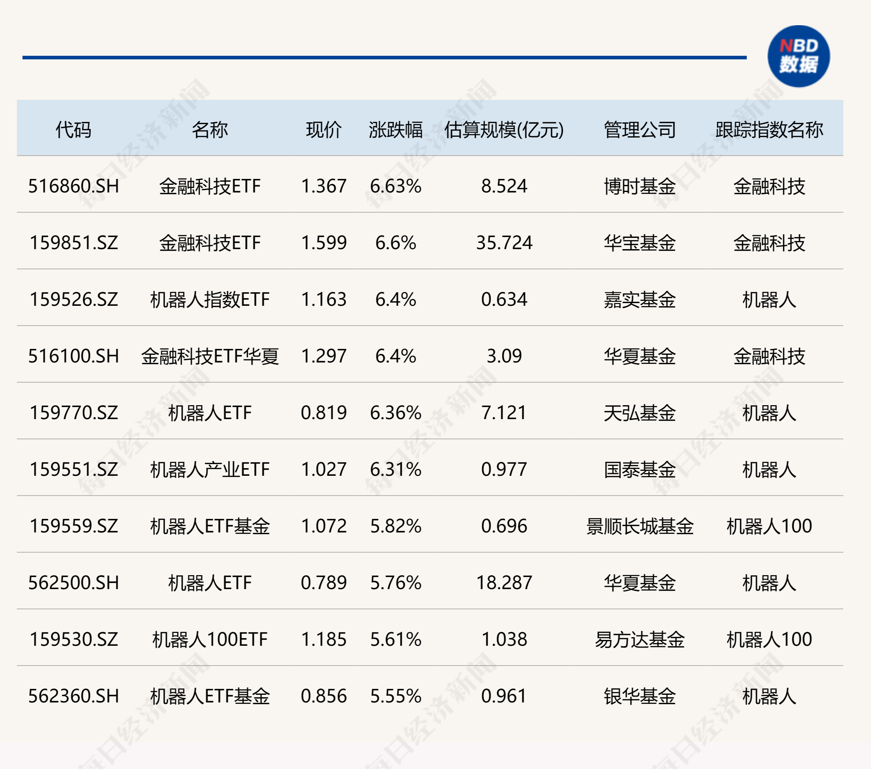Click the 管理公司 column header
This screenshot has height=769, width=871.
tap(639, 129)
